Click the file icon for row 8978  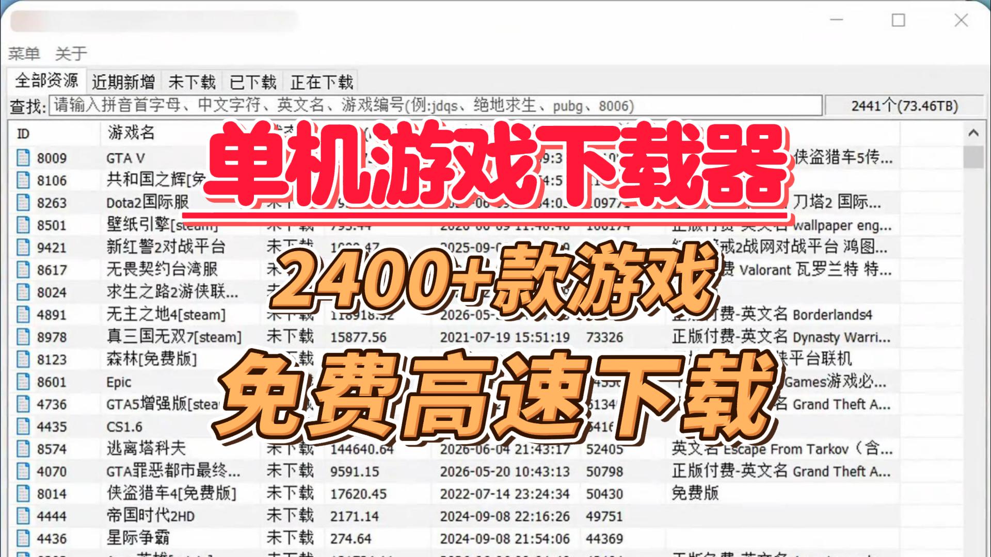point(23,337)
